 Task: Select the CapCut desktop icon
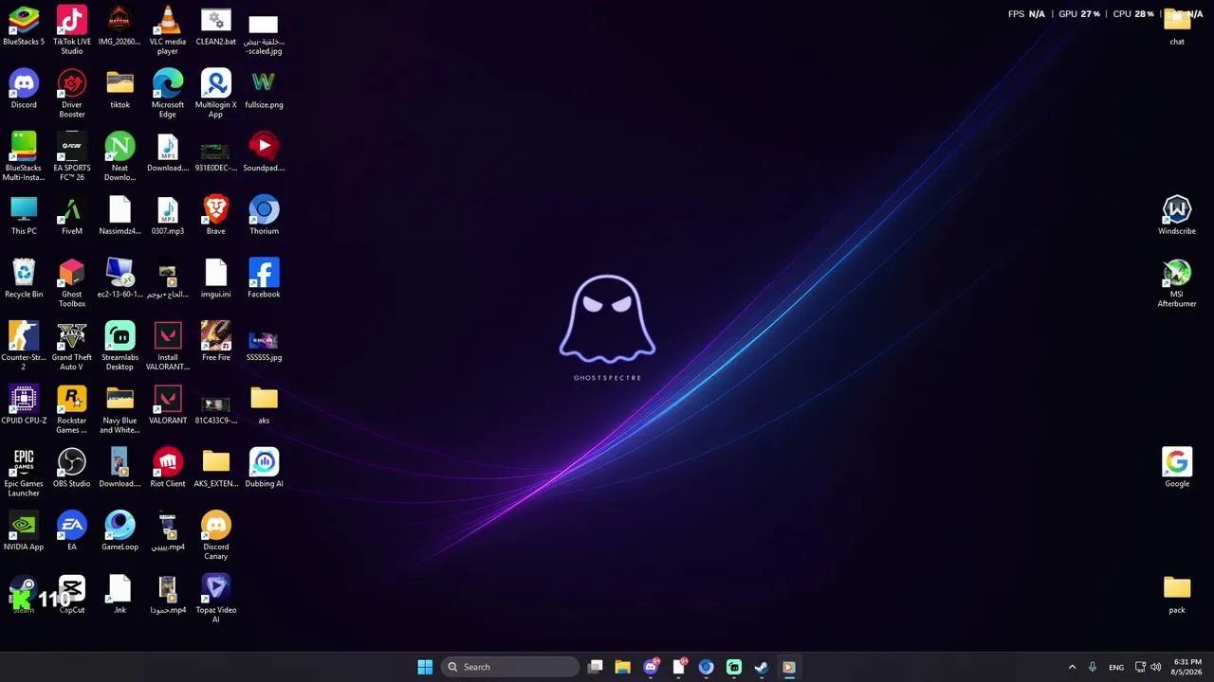click(72, 595)
